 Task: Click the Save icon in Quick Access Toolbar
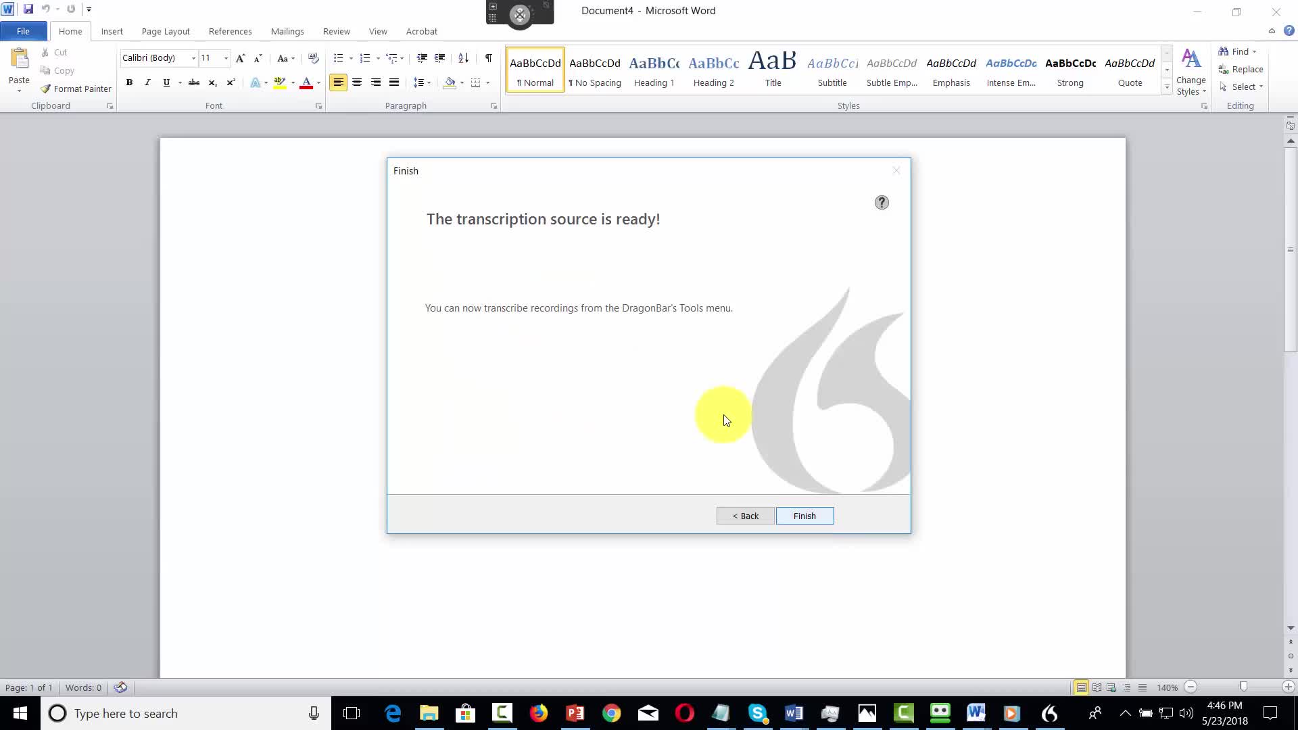tap(28, 9)
